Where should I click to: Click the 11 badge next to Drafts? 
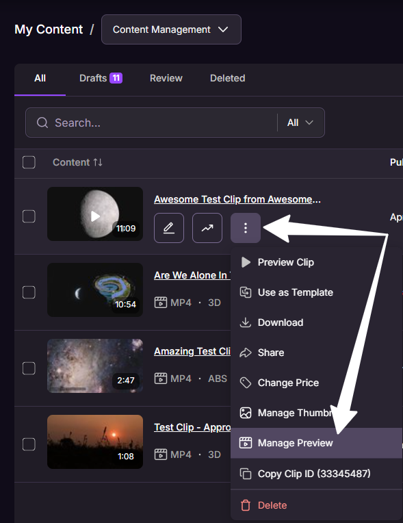116,78
